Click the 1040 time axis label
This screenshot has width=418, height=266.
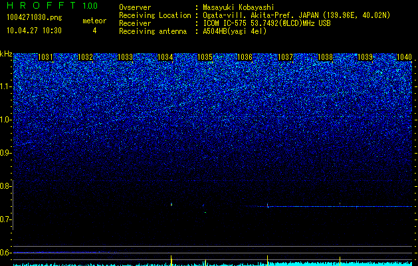(405, 57)
